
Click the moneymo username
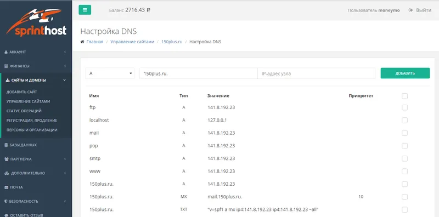389,10
